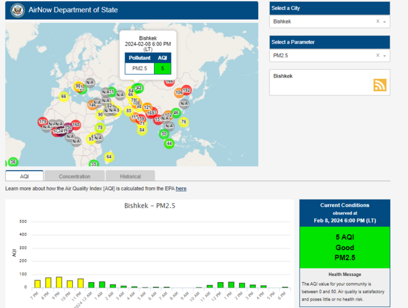
Task: Open the Bishkek RSS feed icon
Action: (x=380, y=85)
